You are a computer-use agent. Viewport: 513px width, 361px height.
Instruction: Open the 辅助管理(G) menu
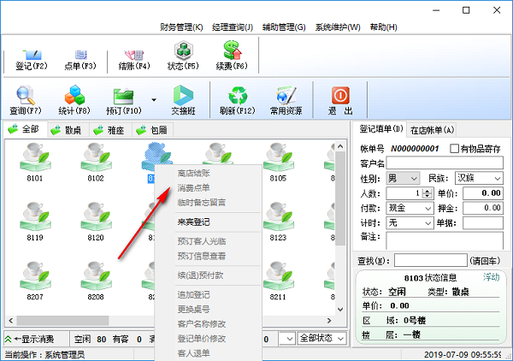[x=284, y=27]
